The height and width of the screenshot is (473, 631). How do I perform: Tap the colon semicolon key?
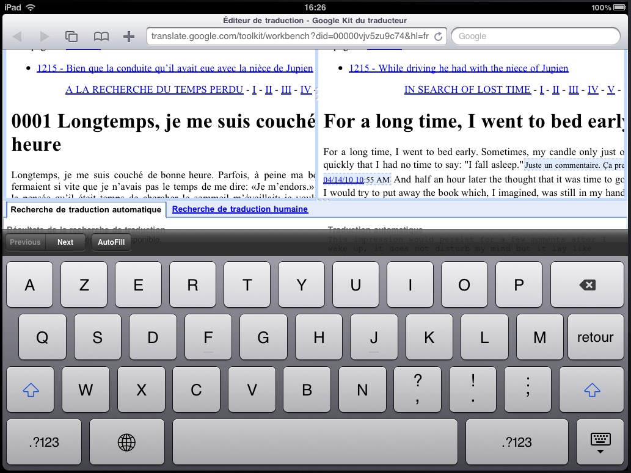528,389
